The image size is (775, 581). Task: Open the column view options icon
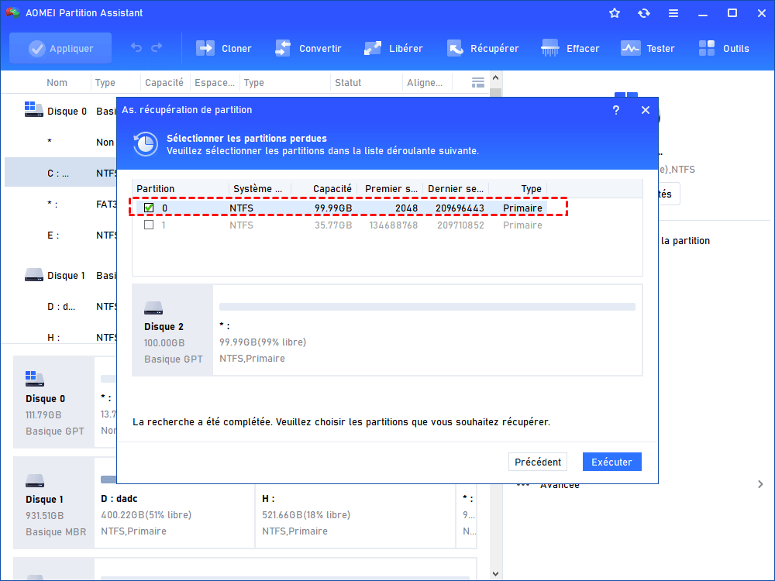(x=478, y=83)
